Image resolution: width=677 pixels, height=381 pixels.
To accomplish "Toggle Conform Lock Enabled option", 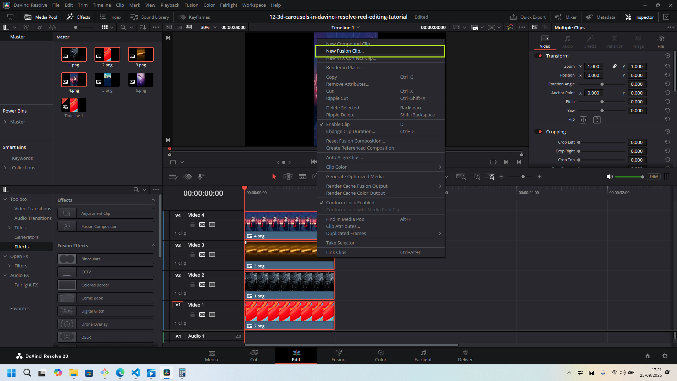I will pos(350,202).
